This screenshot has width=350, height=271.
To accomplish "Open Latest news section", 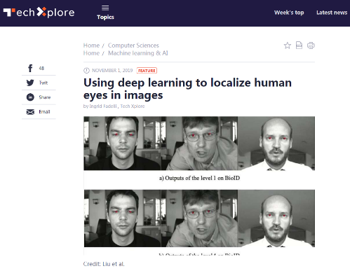I will pyautogui.click(x=332, y=13).
